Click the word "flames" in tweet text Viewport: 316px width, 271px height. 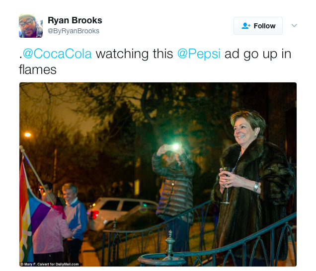(37, 70)
